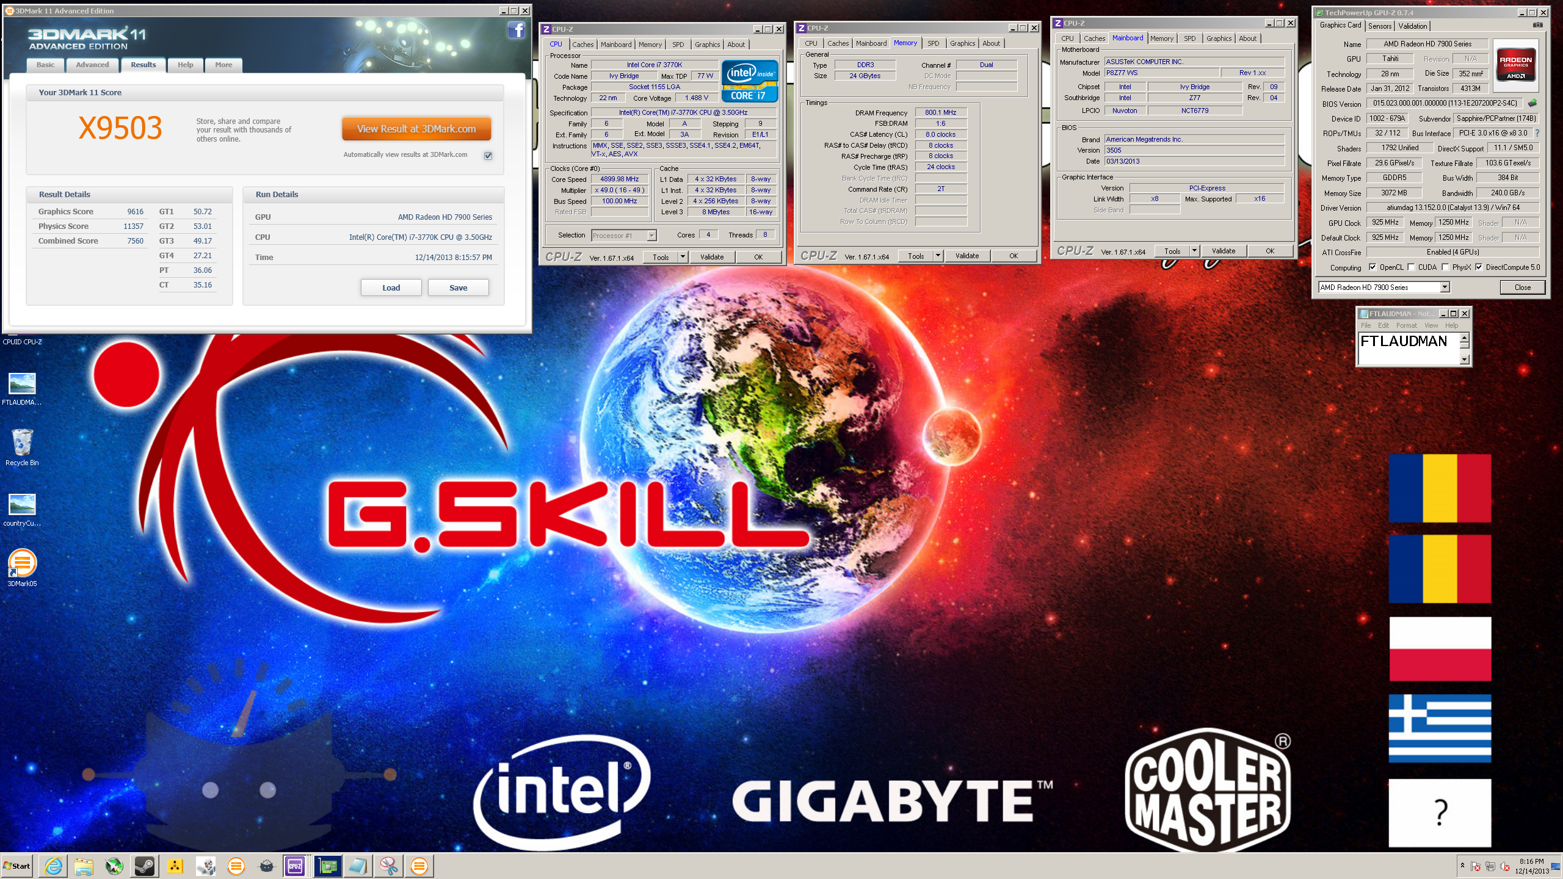Click the GPU-Z screenshot camera icon
1563x879 pixels.
coord(1537,26)
